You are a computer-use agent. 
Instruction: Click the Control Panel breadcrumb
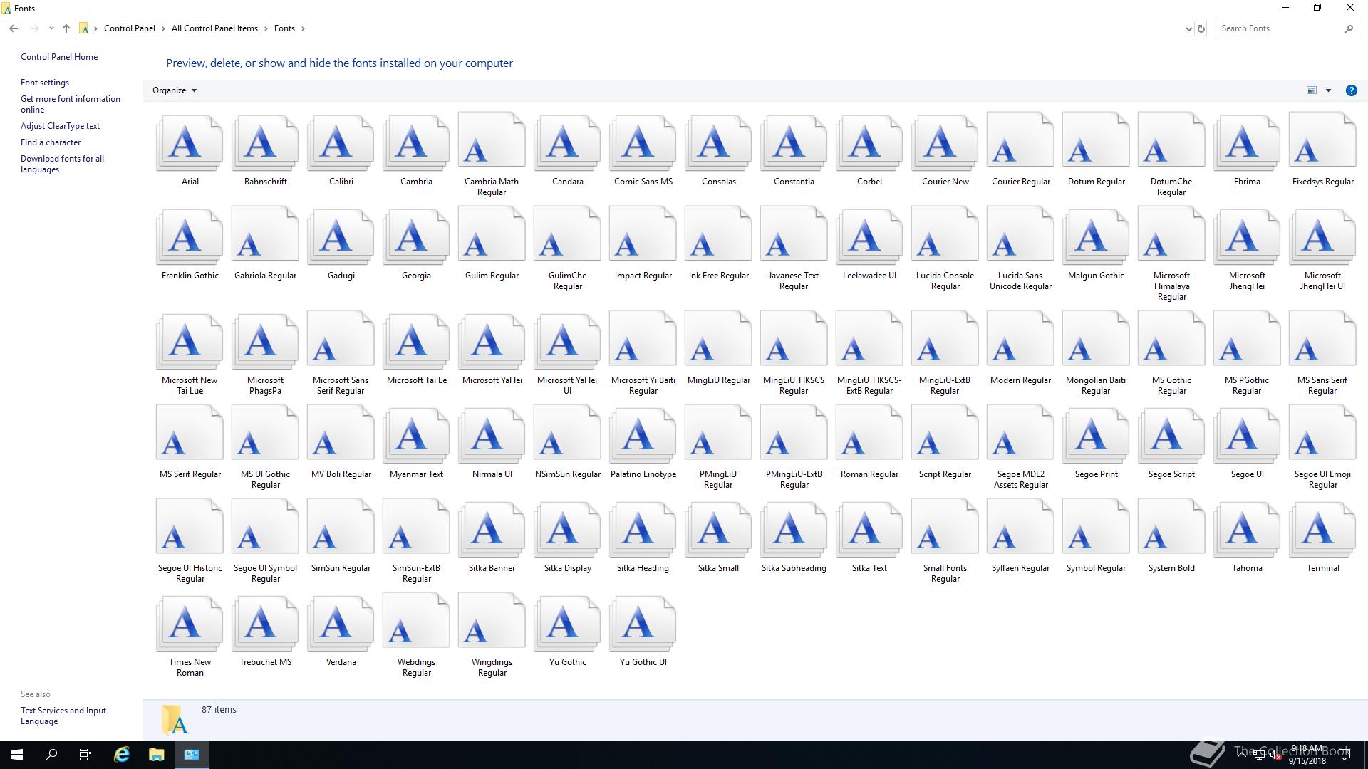[x=129, y=28]
